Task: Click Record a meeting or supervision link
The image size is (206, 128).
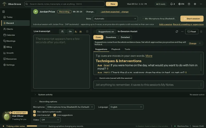Action: pyautogui.click(x=188, y=24)
